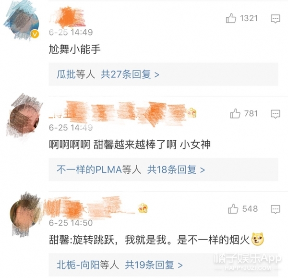Click the verified V badge on first avatar
288x278 pixels.
35,34
